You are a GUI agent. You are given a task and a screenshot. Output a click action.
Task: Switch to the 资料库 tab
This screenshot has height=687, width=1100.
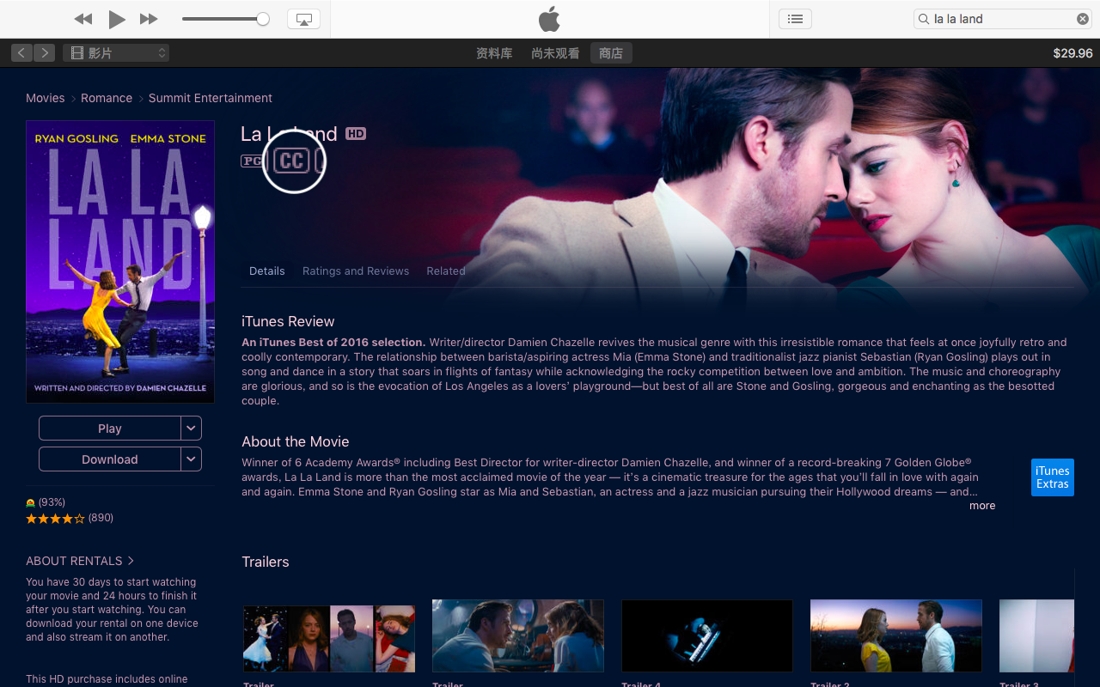[x=494, y=53]
